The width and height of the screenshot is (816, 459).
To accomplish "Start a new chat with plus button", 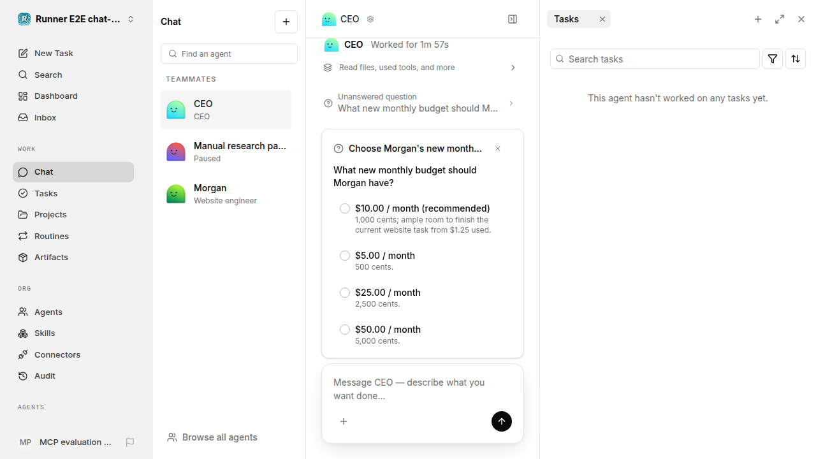I will click(286, 22).
